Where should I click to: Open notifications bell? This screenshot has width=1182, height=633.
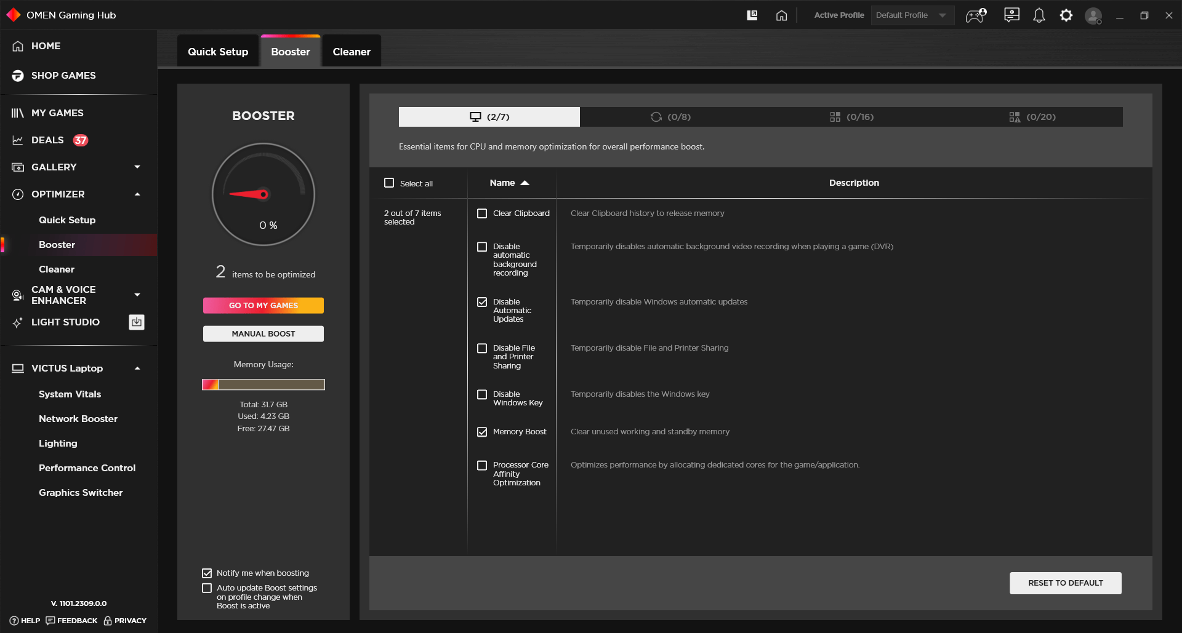click(1039, 15)
